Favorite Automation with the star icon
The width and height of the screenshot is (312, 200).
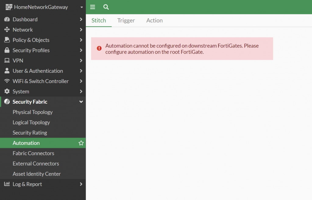click(x=81, y=143)
